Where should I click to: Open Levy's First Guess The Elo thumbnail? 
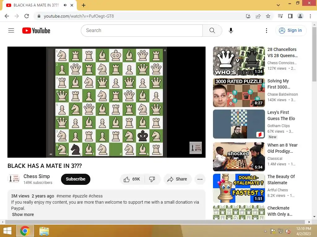click(239, 124)
